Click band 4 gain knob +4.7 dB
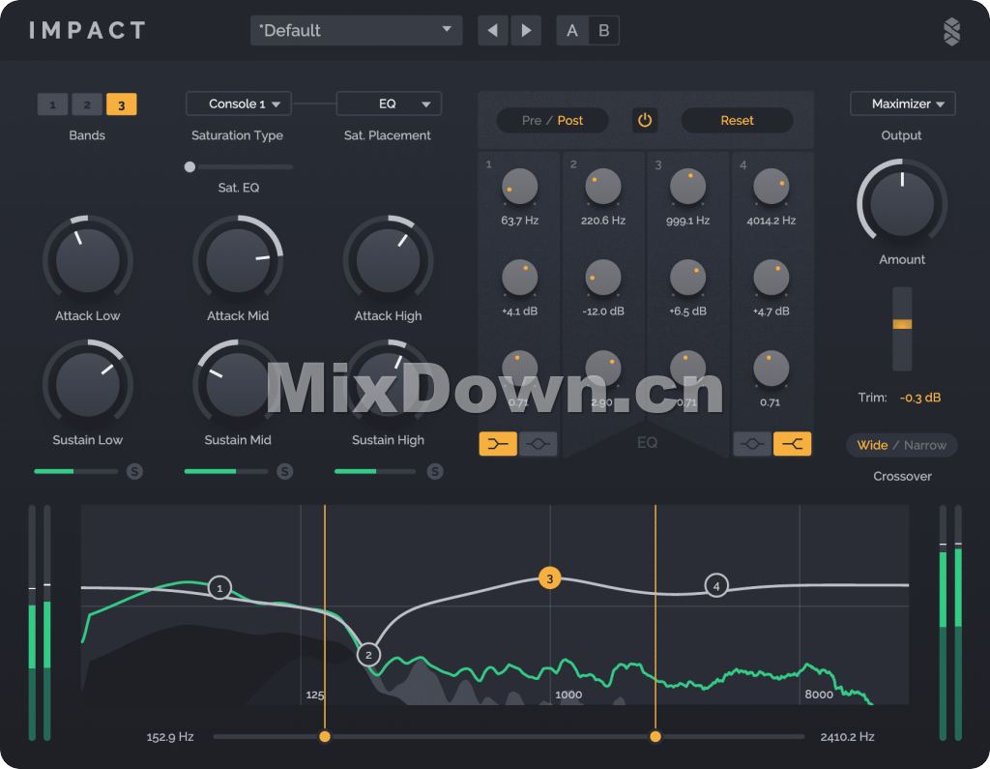 (x=771, y=278)
